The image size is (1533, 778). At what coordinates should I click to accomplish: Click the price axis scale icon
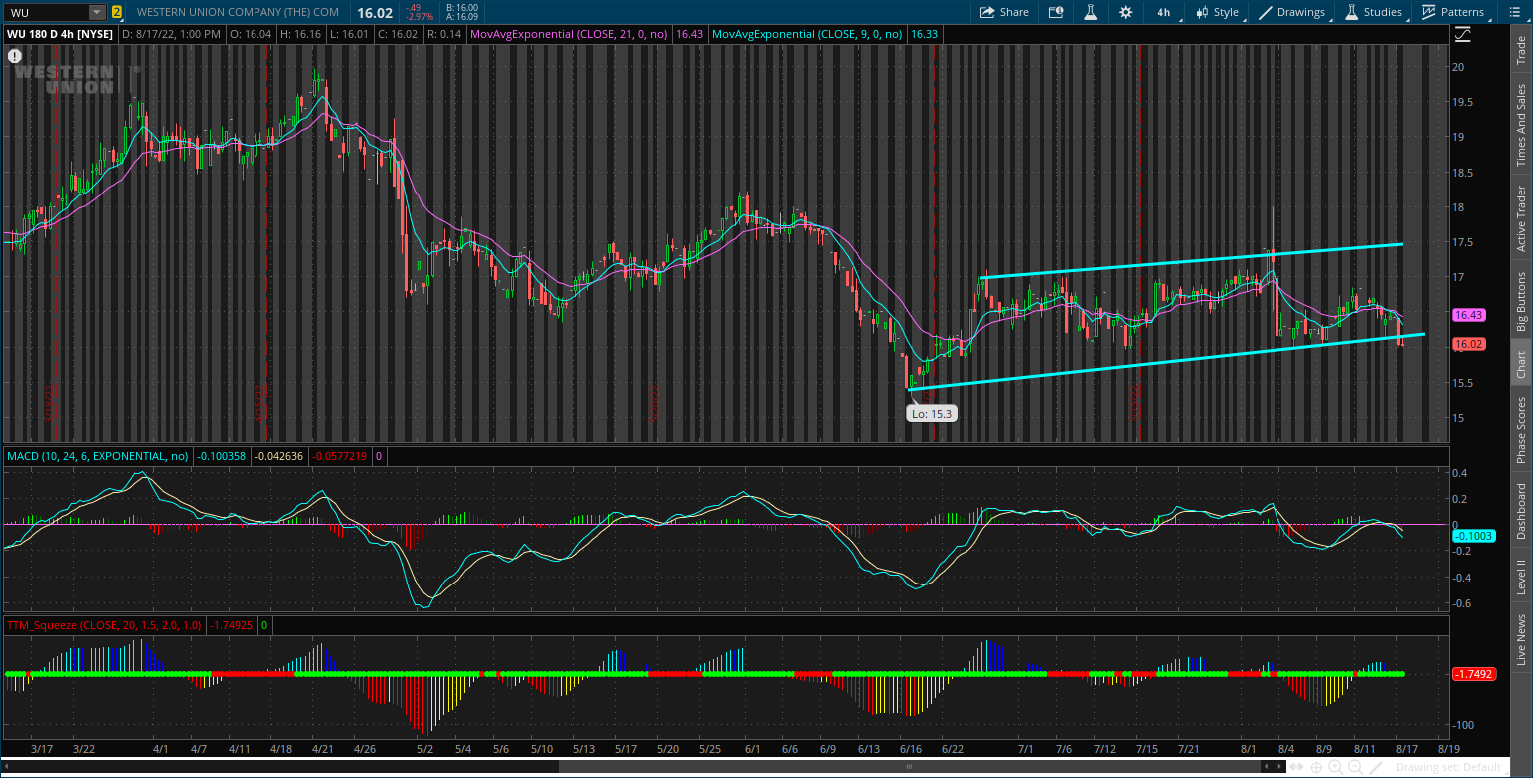(x=1462, y=34)
